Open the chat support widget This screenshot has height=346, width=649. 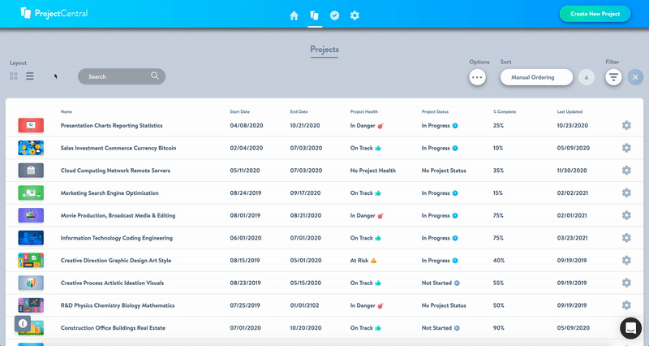coord(630,328)
